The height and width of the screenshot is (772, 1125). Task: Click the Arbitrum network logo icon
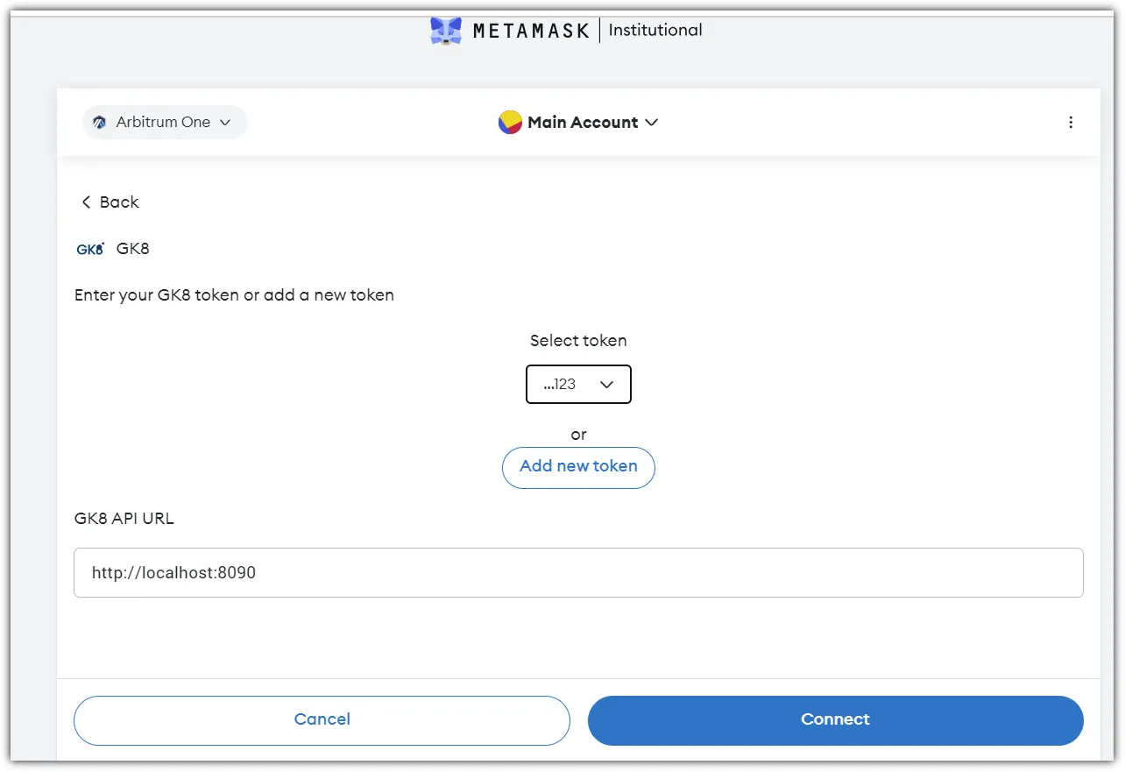[x=100, y=123]
